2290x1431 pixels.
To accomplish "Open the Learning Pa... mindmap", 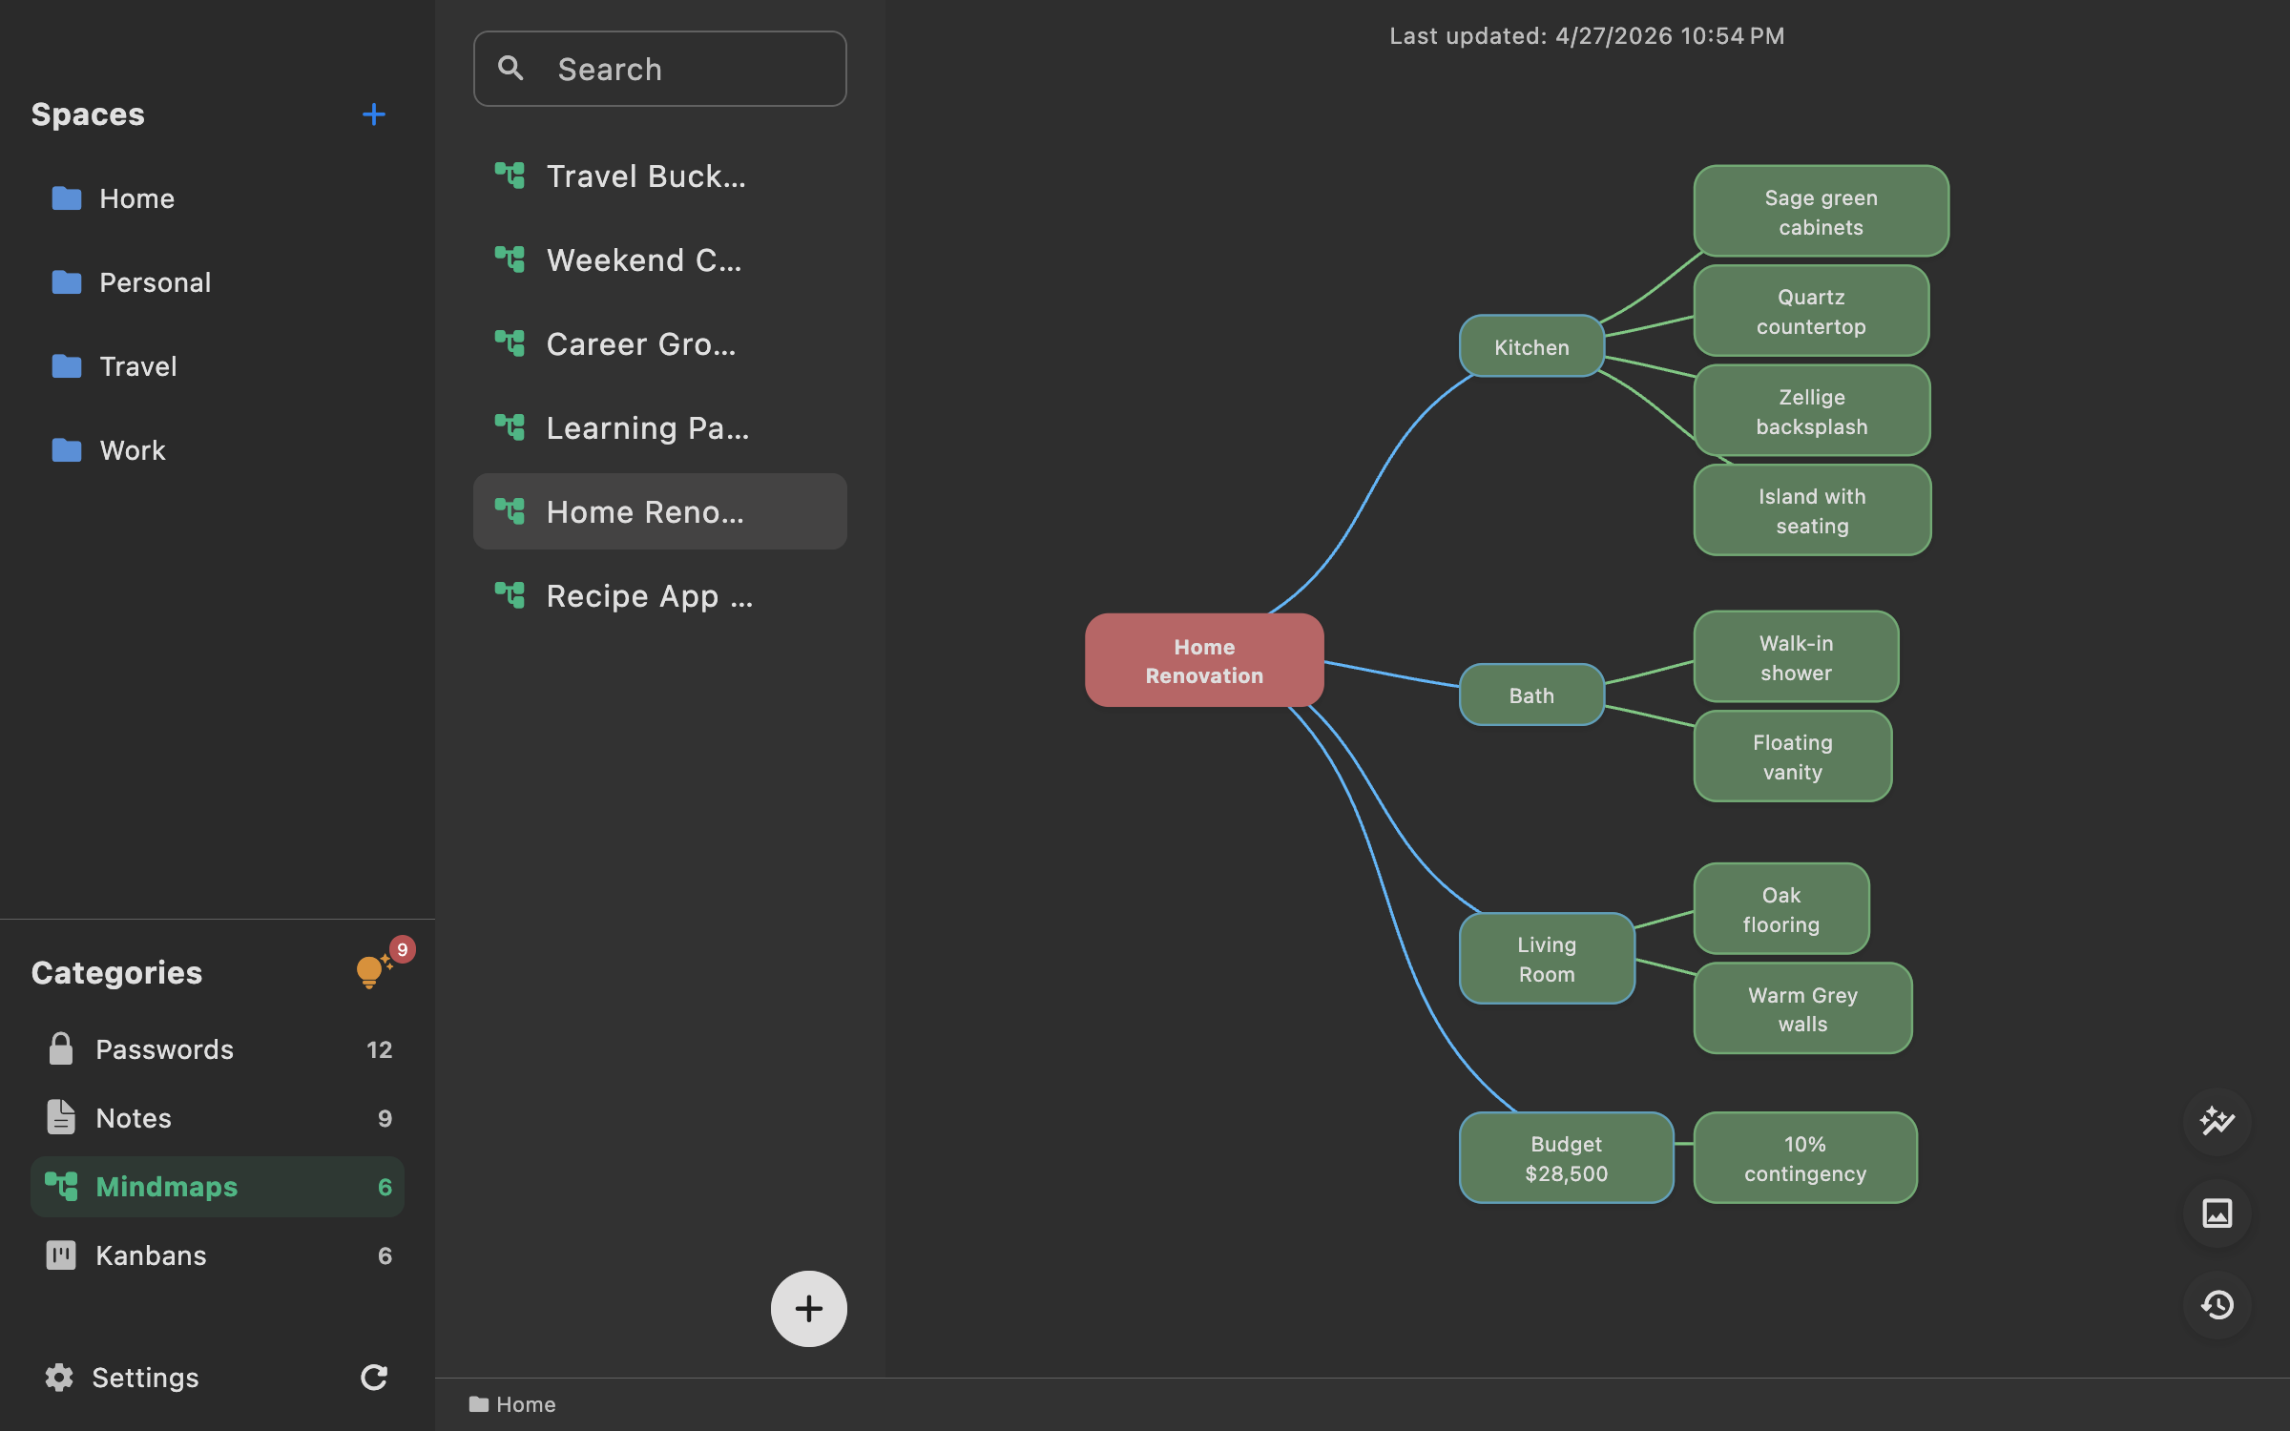I will coord(659,427).
